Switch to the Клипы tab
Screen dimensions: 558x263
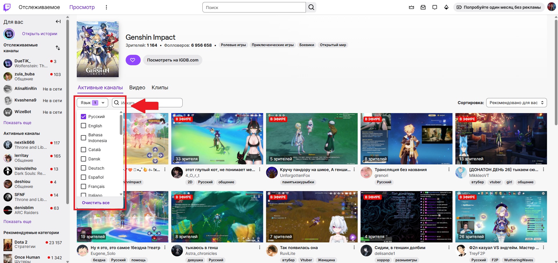[160, 88]
